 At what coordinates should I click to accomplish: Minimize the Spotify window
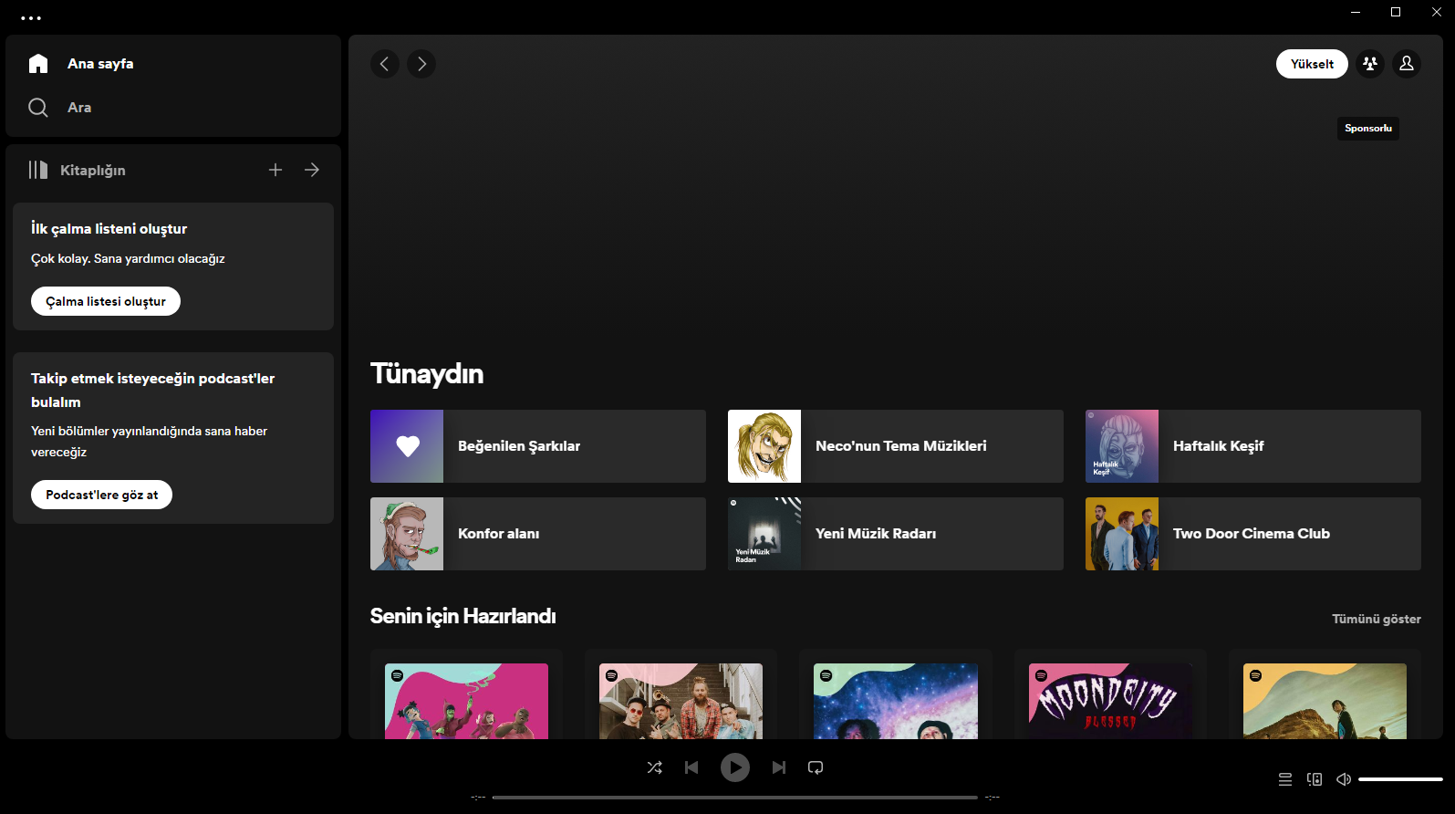(x=1356, y=12)
